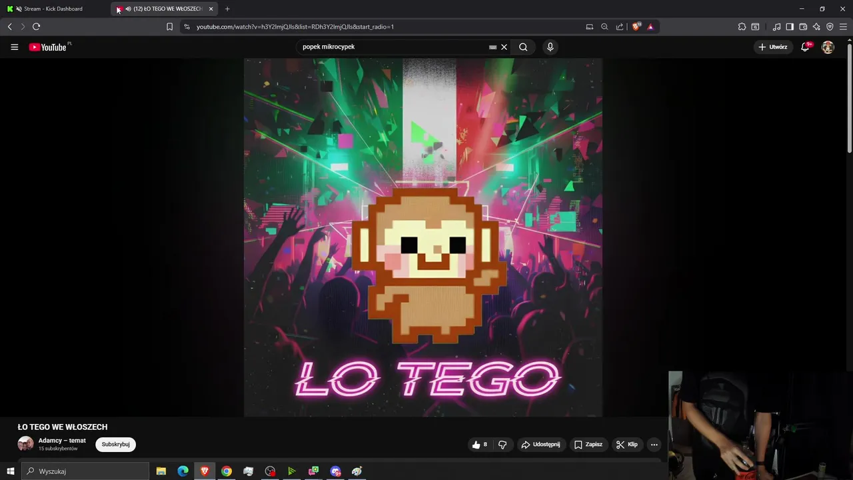Open YouTube notifications bell
Image resolution: width=853 pixels, height=480 pixels.
tap(806, 47)
